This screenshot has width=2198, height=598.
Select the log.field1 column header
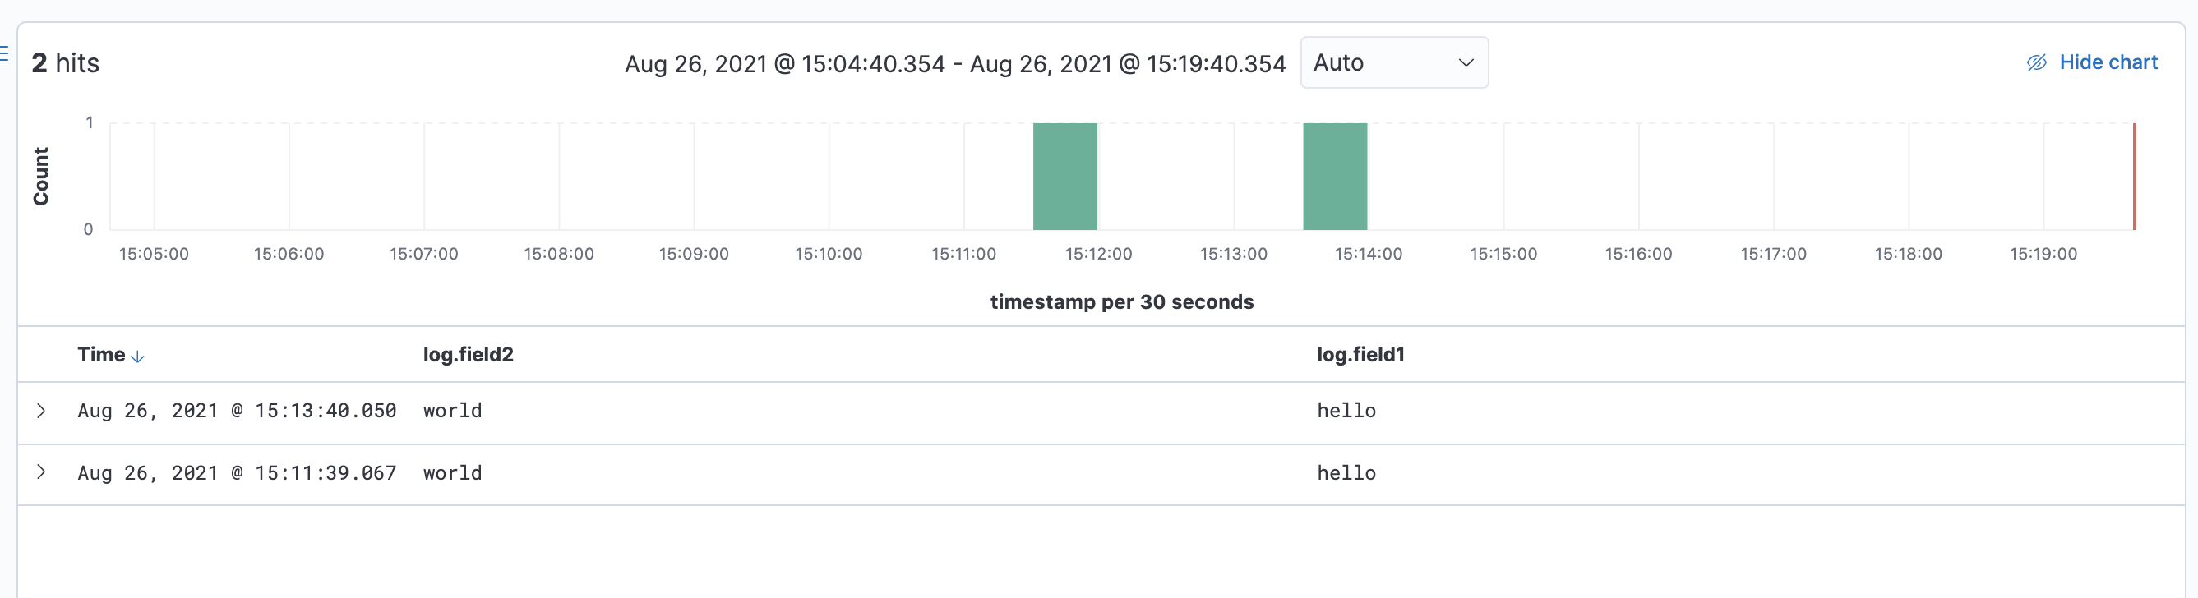[x=1360, y=354]
